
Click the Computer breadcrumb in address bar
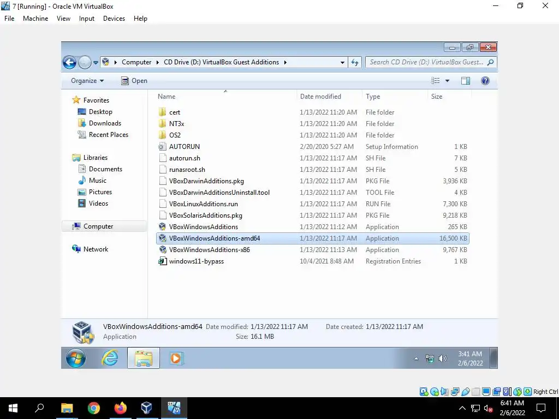pos(136,62)
